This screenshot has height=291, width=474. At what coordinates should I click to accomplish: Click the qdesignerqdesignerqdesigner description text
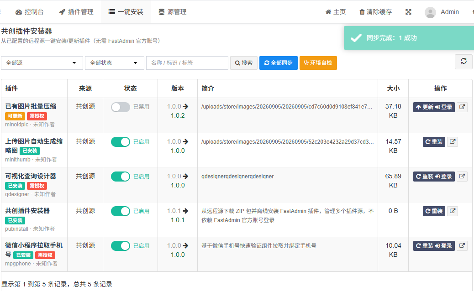pyautogui.click(x=237, y=177)
